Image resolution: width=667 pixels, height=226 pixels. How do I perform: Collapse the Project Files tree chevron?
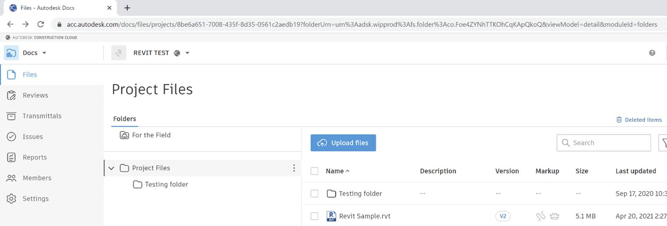coord(111,168)
